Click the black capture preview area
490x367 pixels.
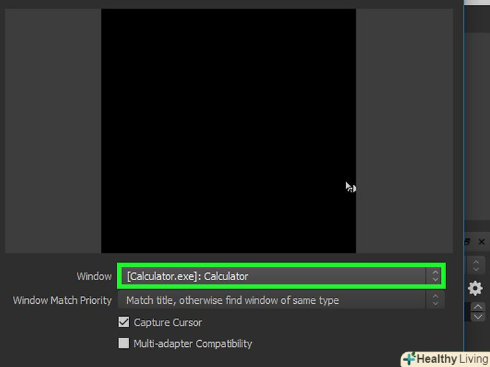tap(228, 131)
